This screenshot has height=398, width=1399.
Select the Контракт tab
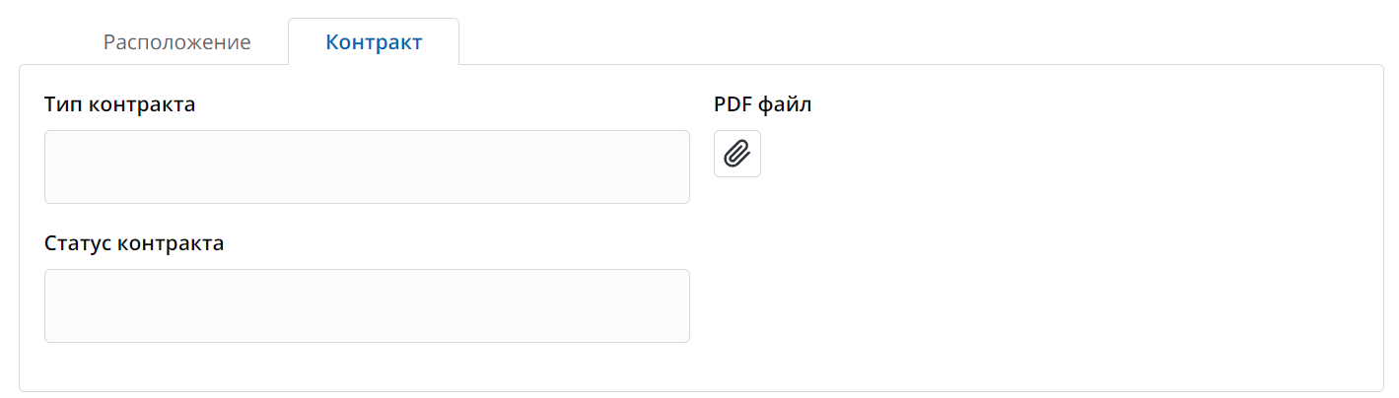pyautogui.click(x=374, y=42)
